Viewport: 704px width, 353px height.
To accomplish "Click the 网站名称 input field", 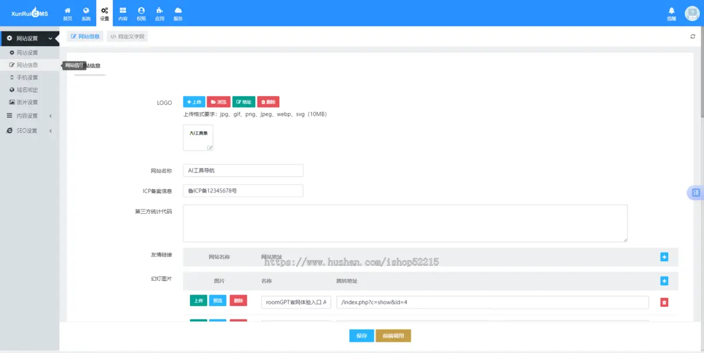I will 243,170.
